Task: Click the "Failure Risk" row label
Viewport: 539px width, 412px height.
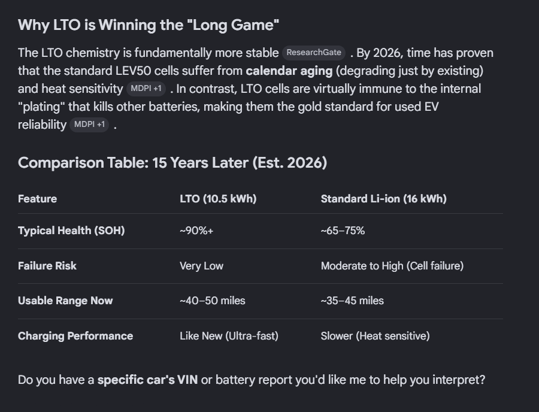Action: pos(47,266)
